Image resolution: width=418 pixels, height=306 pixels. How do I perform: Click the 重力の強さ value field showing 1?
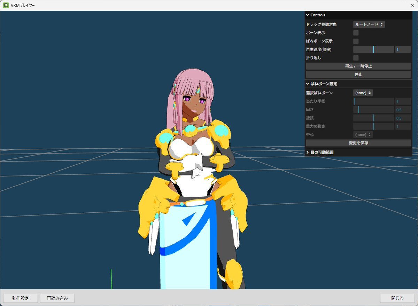(x=403, y=126)
